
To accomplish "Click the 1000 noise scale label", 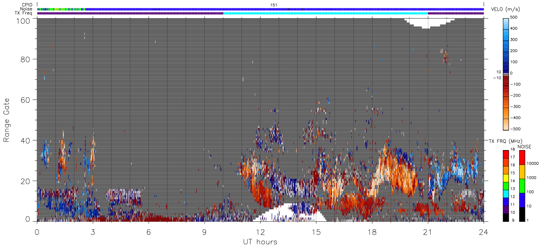I will (531, 178).
